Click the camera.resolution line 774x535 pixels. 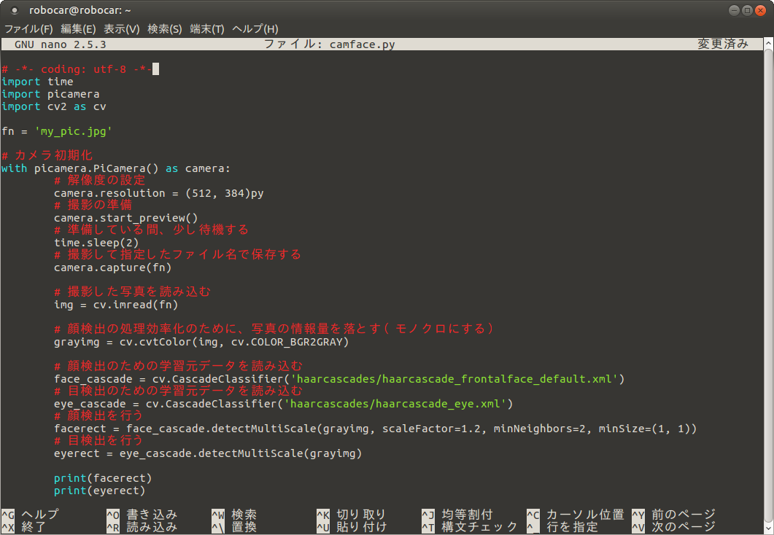point(159,193)
